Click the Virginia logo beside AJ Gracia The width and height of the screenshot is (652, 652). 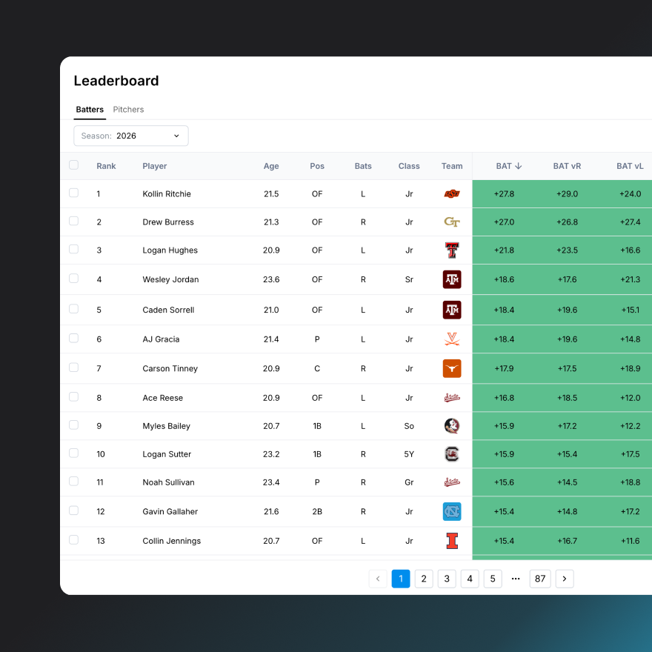pyautogui.click(x=452, y=339)
